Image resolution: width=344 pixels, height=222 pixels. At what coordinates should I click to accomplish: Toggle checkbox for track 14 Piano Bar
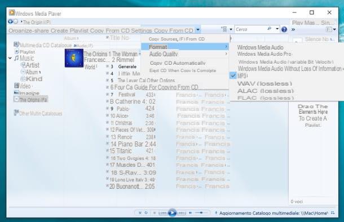[108, 144]
